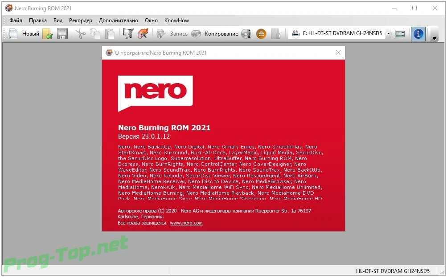Click the burn disc icon beside Запись
This screenshot has height=277, width=447.
[x=161, y=33]
